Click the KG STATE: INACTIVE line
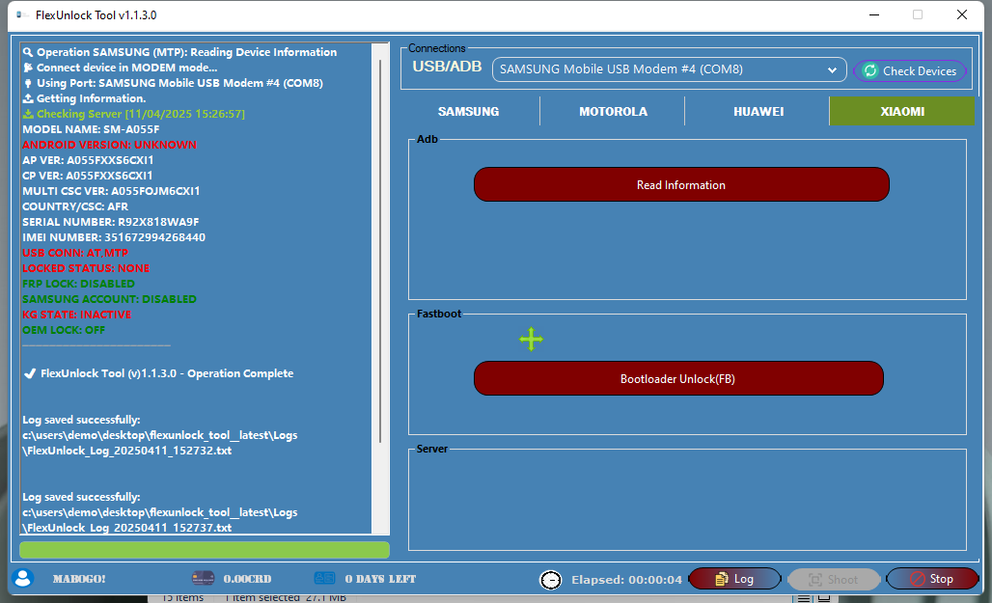The width and height of the screenshot is (992, 603). click(76, 315)
